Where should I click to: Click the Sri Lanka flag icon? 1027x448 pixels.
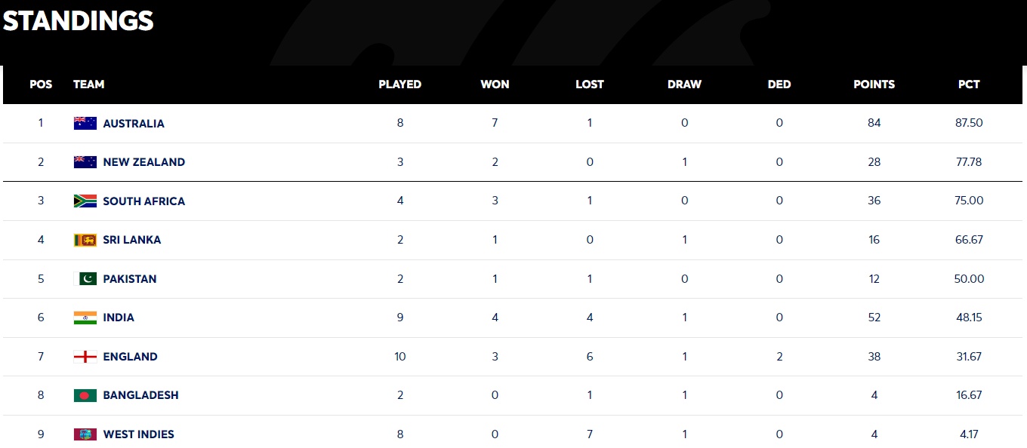click(x=85, y=240)
